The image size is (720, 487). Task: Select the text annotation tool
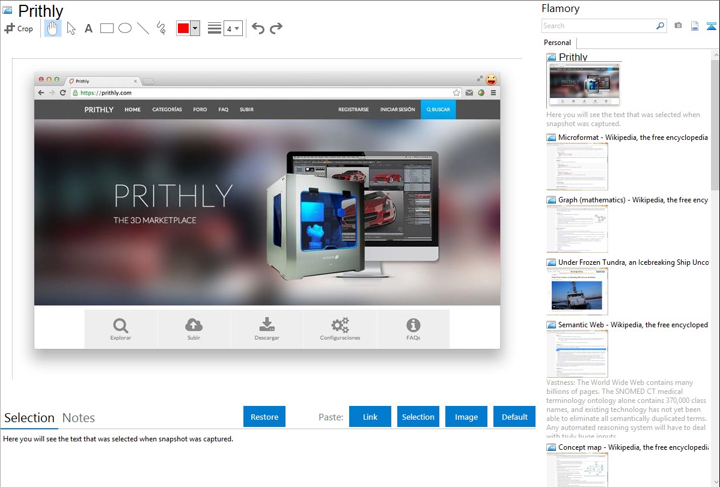point(88,28)
